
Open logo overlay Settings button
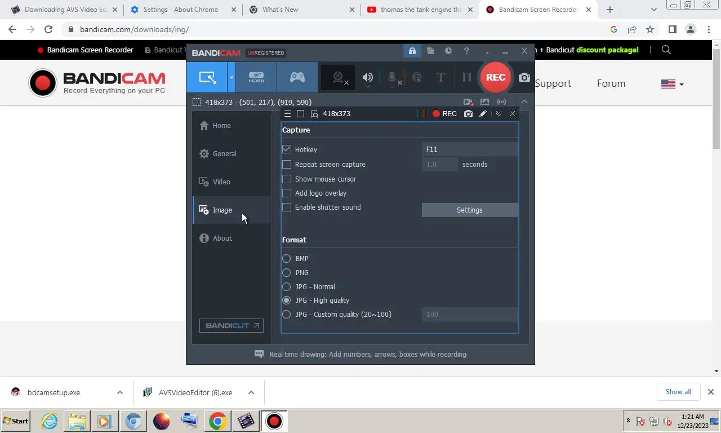470,210
